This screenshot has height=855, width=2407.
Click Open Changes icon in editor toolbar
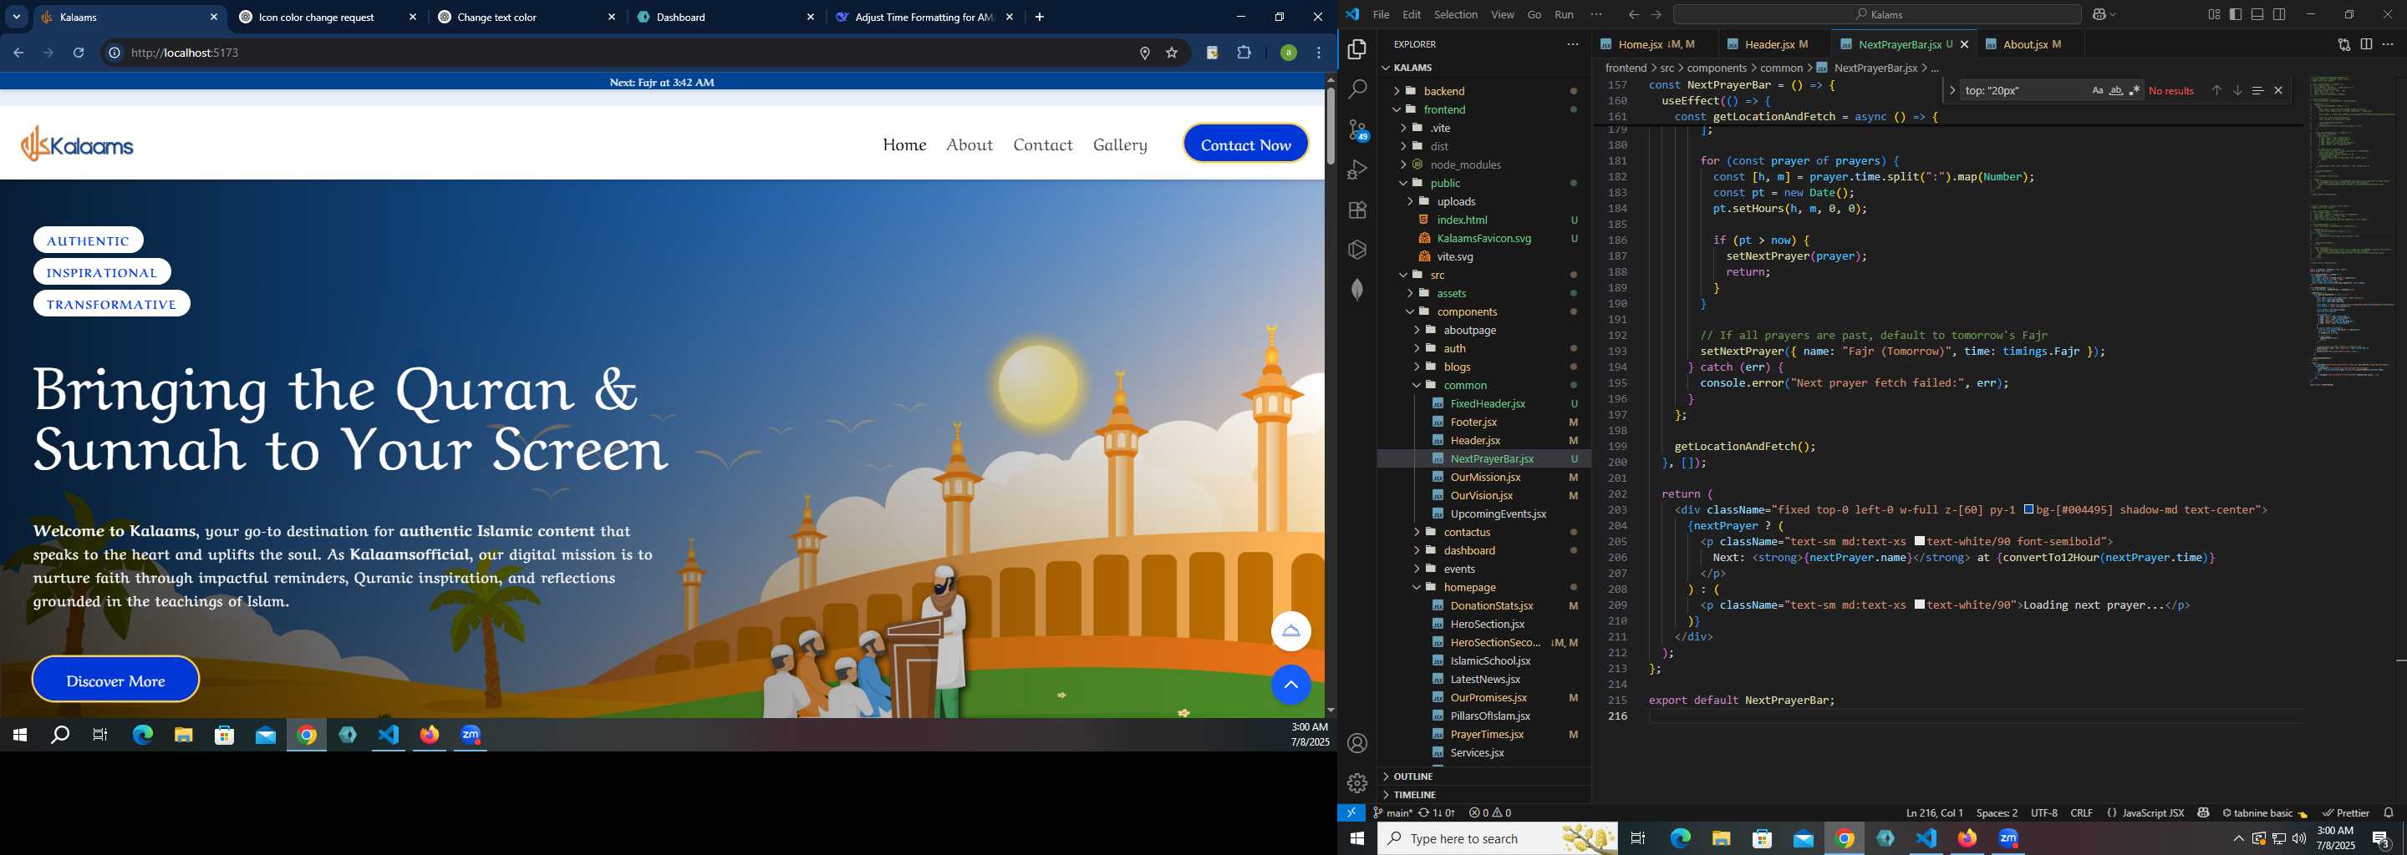(x=2343, y=44)
